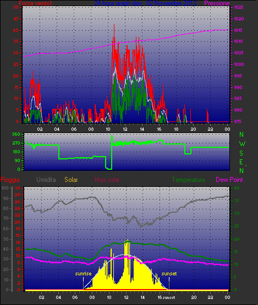Screen dimensions: 258x305
Task: Click the sunrise marker on solar graph
Action: 83,274
